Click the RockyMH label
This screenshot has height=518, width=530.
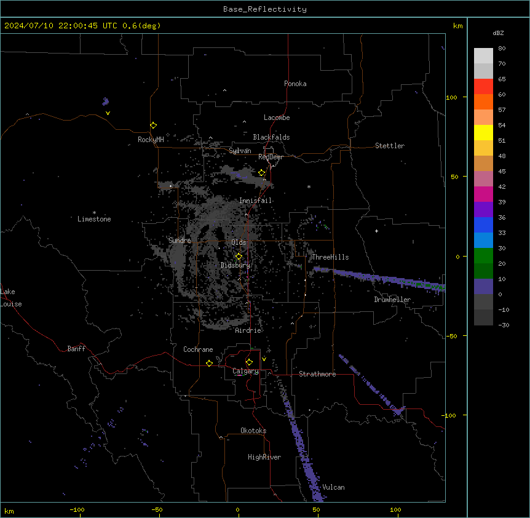[x=151, y=140]
